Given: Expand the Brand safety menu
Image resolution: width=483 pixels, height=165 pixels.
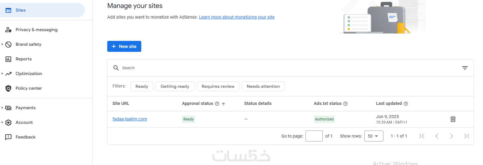Looking at the screenshot, I should [2, 44].
